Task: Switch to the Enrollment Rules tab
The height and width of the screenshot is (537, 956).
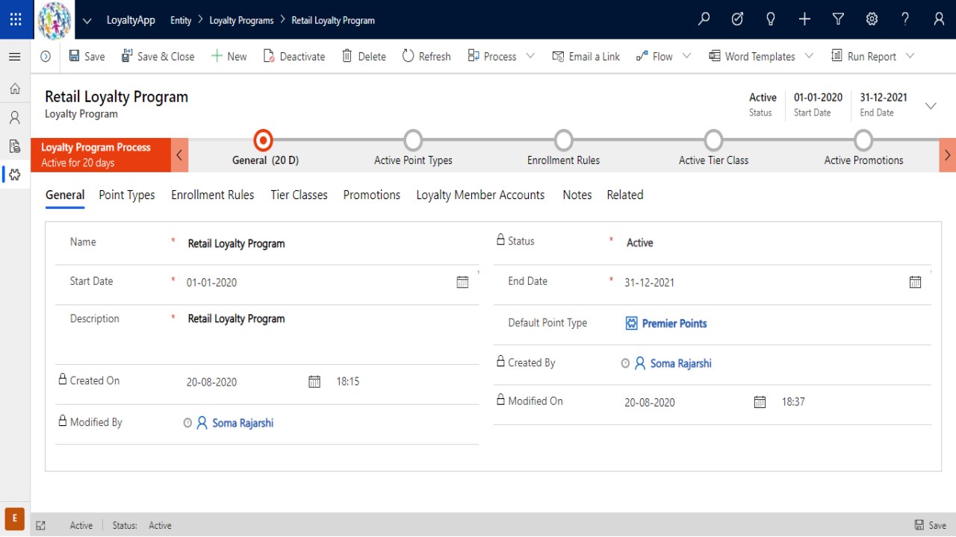Action: point(213,195)
